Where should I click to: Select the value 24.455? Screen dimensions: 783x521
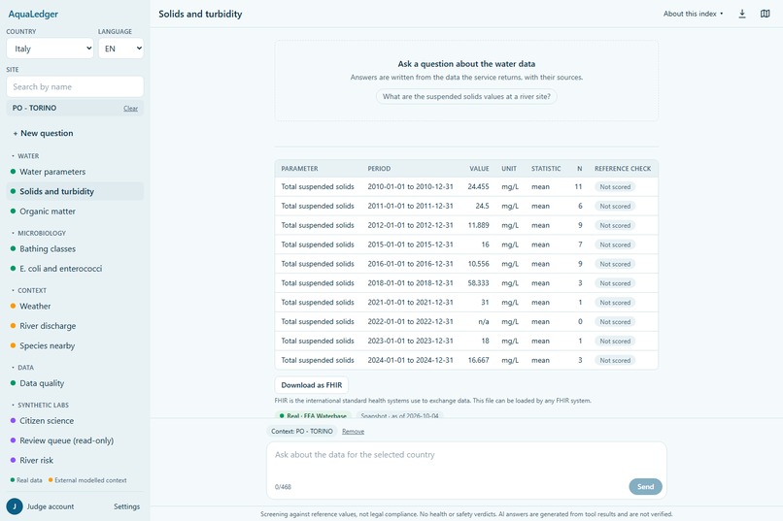[x=478, y=186]
